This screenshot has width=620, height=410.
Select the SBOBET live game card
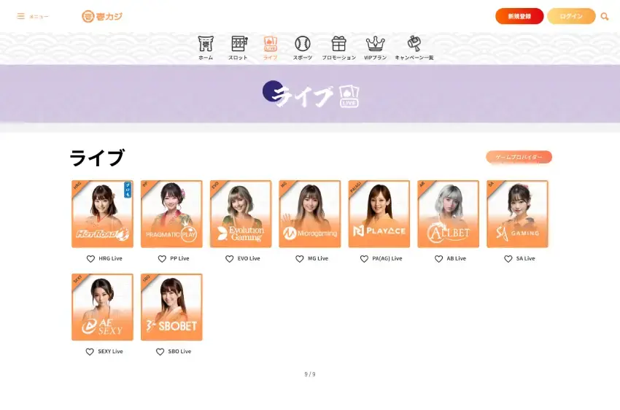(x=171, y=307)
